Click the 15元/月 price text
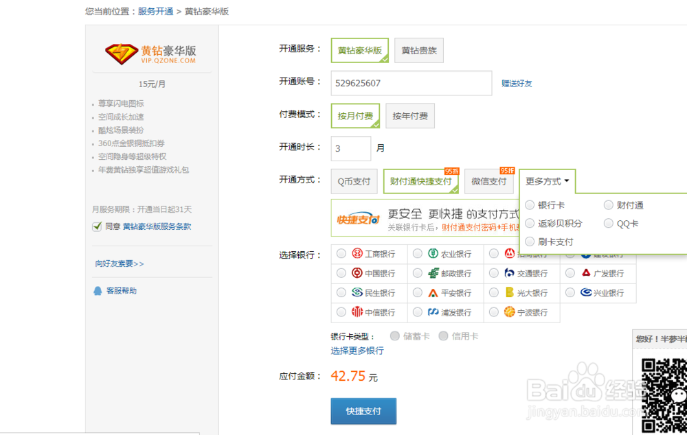Image resolution: width=687 pixels, height=435 pixels. tap(152, 84)
